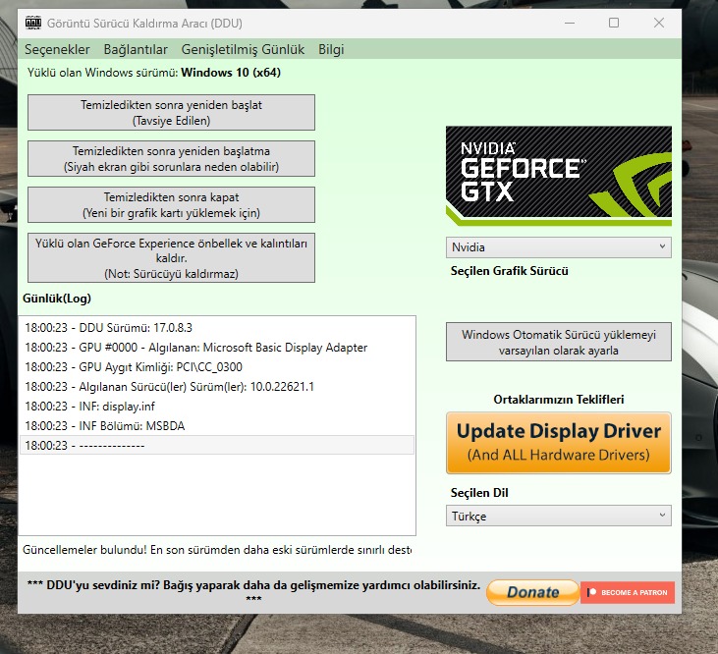Select log row INF: display.inf
The width and height of the screenshot is (718, 654).
(217, 407)
